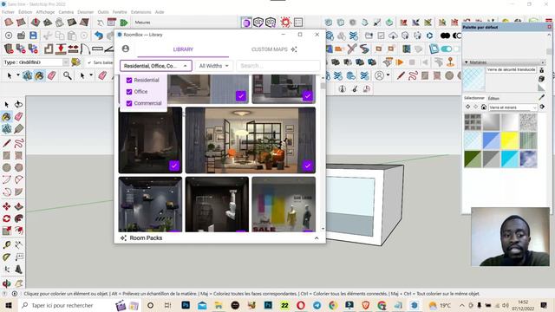Open the RoomBox account profile icon
Viewport: 555px width, 312px height.
pos(125,49)
